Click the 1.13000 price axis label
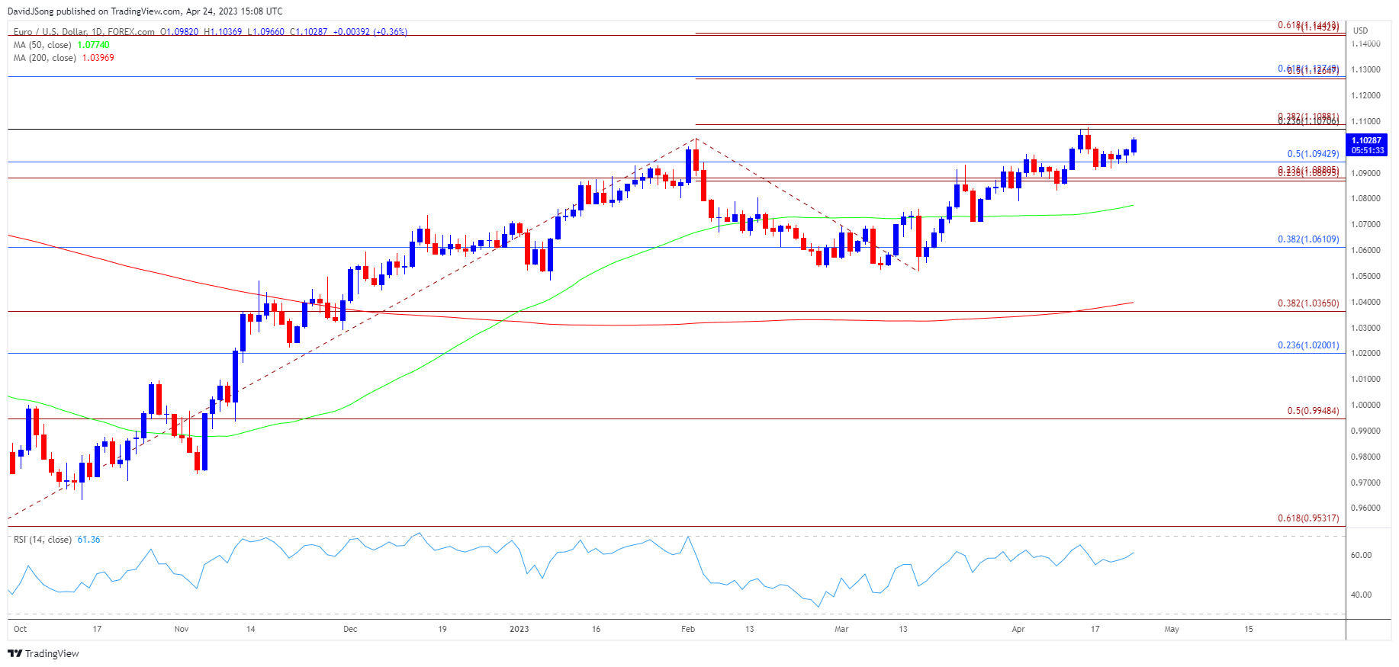The width and height of the screenshot is (1399, 667). [x=1365, y=69]
